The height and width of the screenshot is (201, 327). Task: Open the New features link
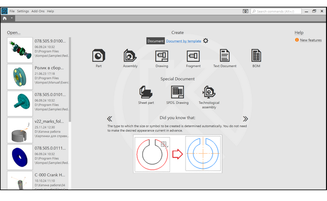[x=310, y=40]
